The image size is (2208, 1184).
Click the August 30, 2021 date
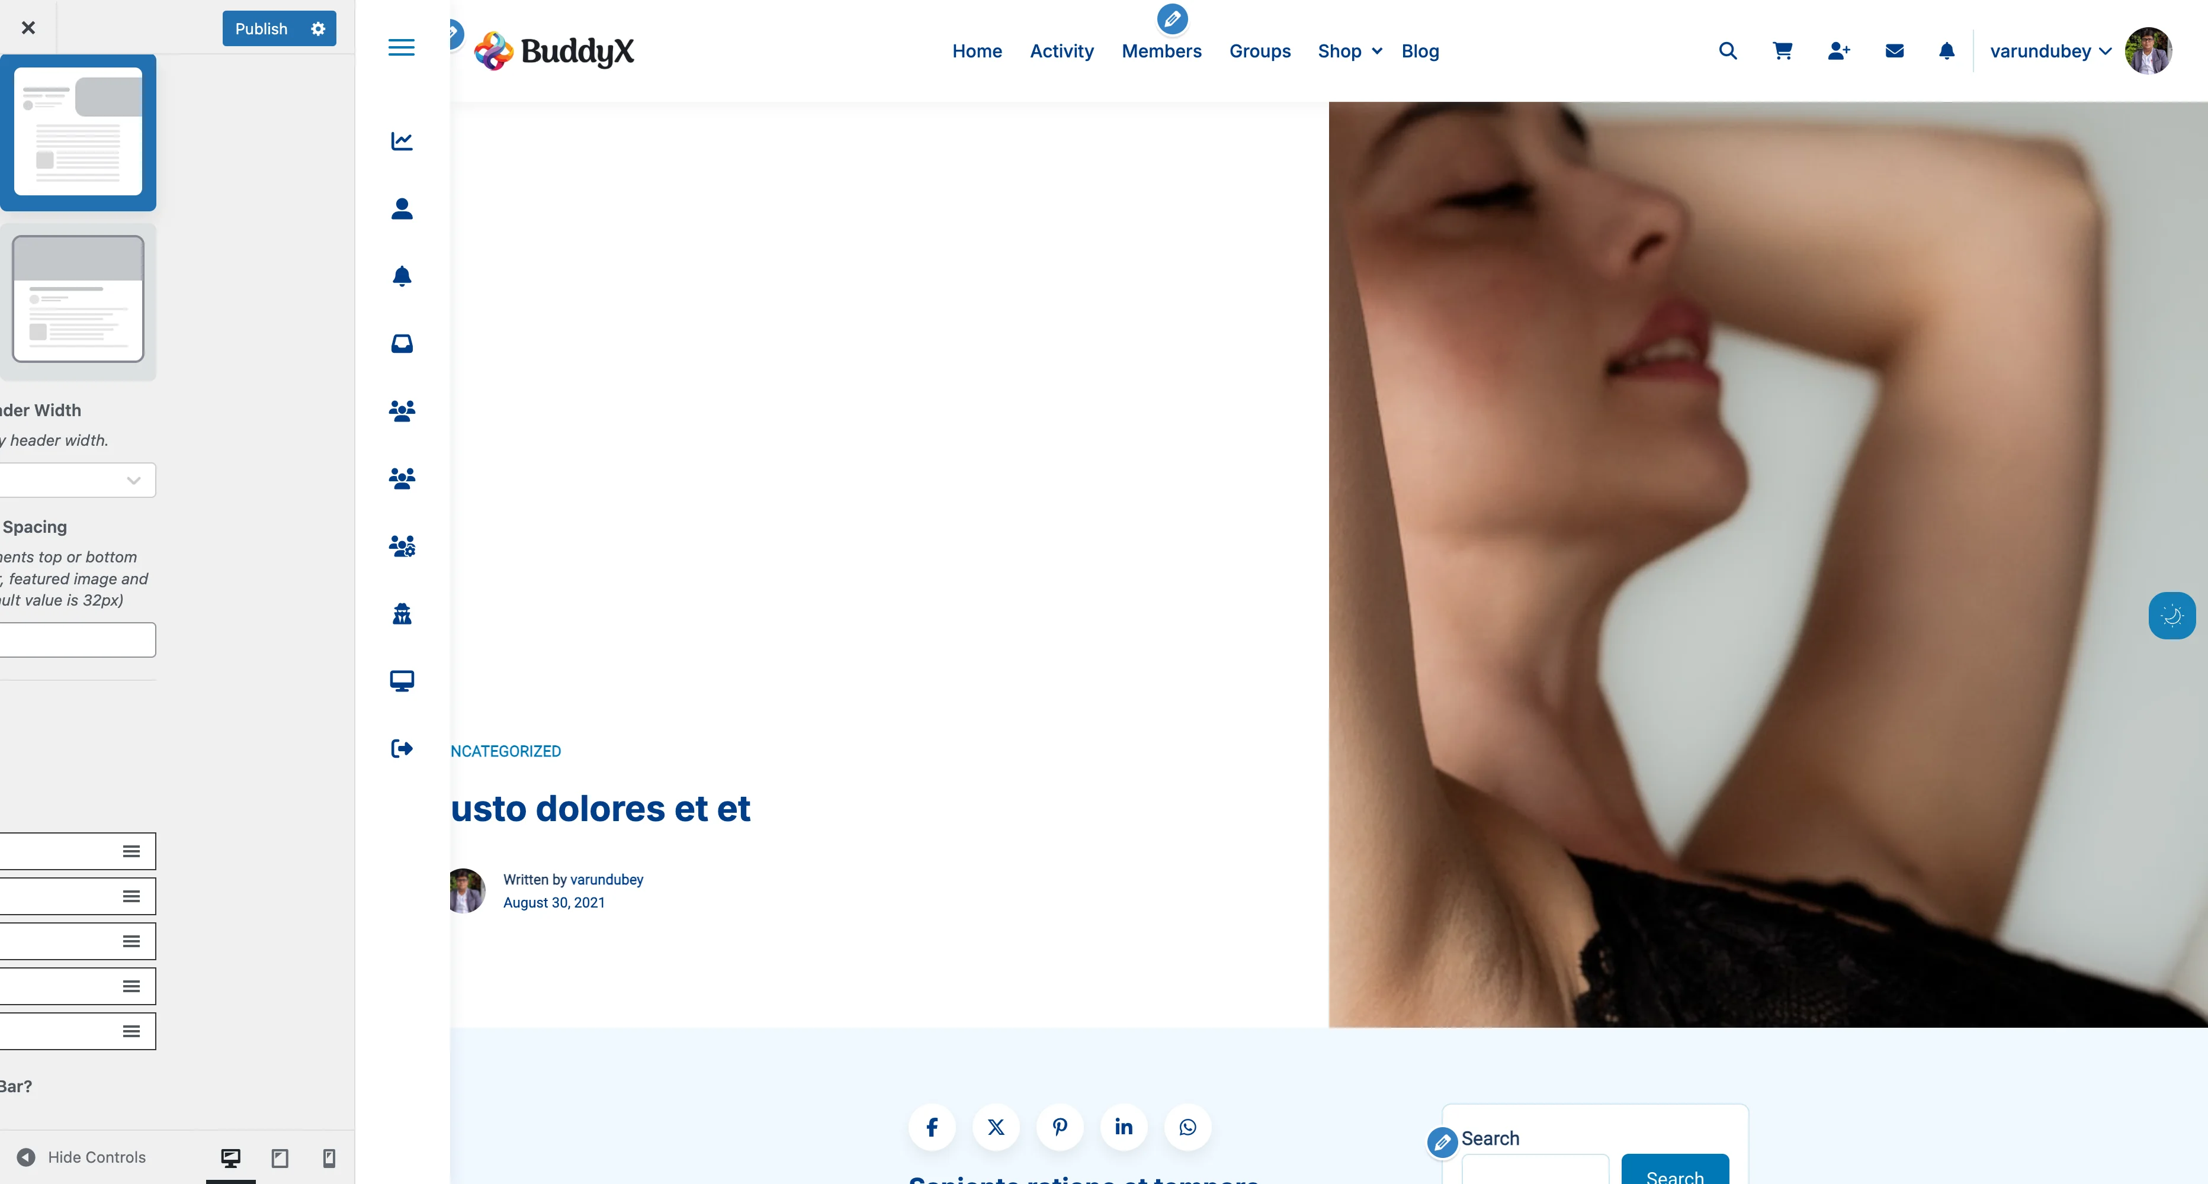pos(554,903)
